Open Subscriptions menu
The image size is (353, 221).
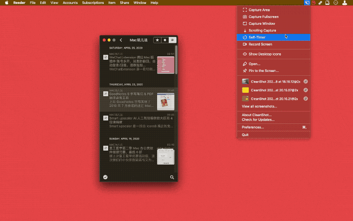(x=93, y=3)
